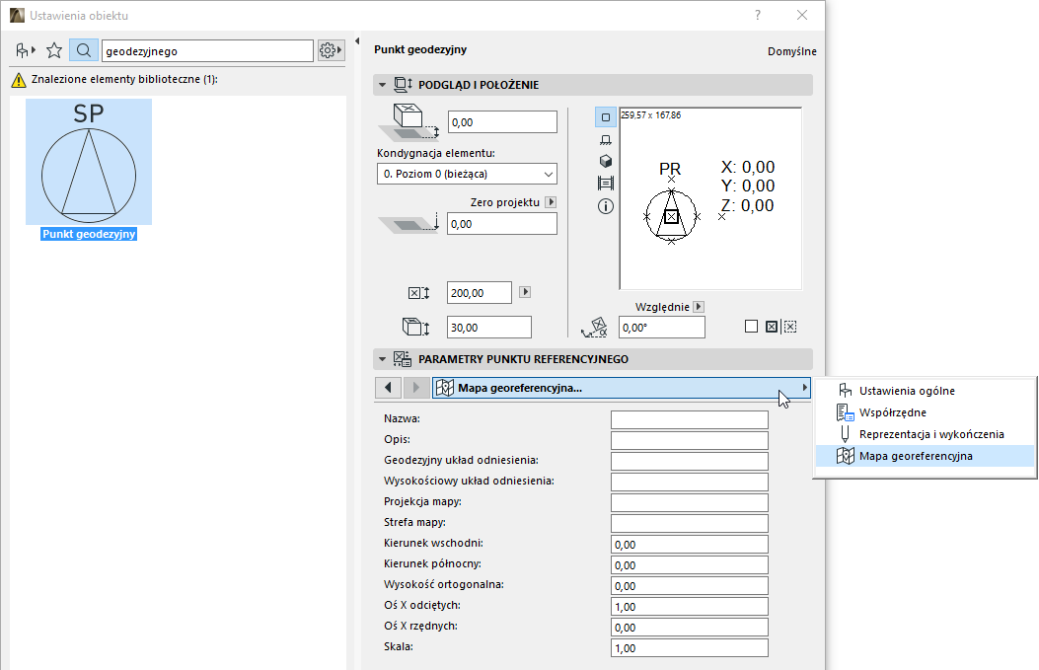Viewport: 1039px width, 670px height.
Task: Close the Ustawienia obiektu dialog
Action: tap(802, 15)
